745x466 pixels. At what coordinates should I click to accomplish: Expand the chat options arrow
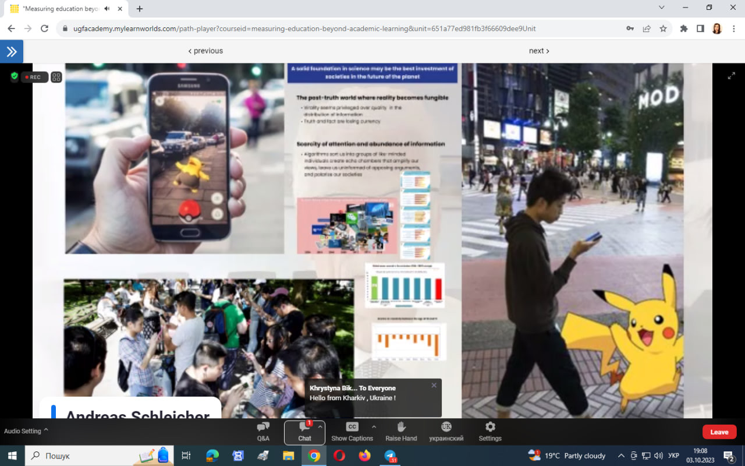(x=320, y=426)
